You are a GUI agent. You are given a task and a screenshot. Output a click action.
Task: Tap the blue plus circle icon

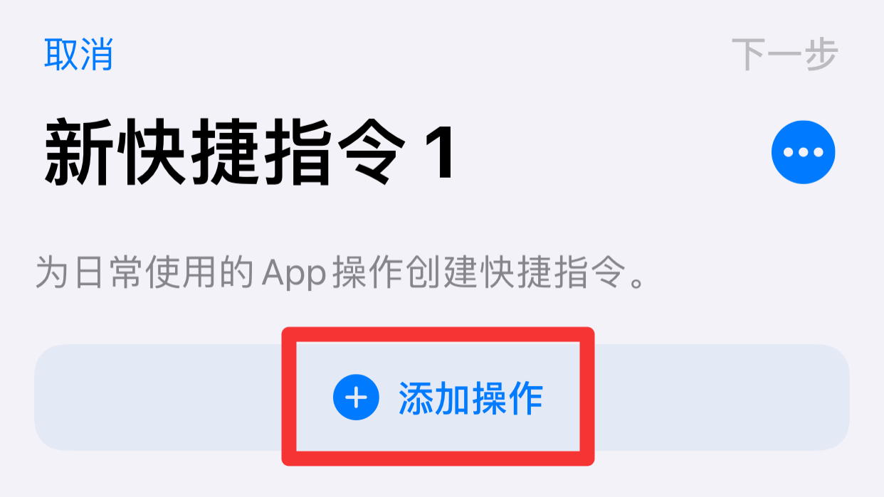(x=356, y=397)
